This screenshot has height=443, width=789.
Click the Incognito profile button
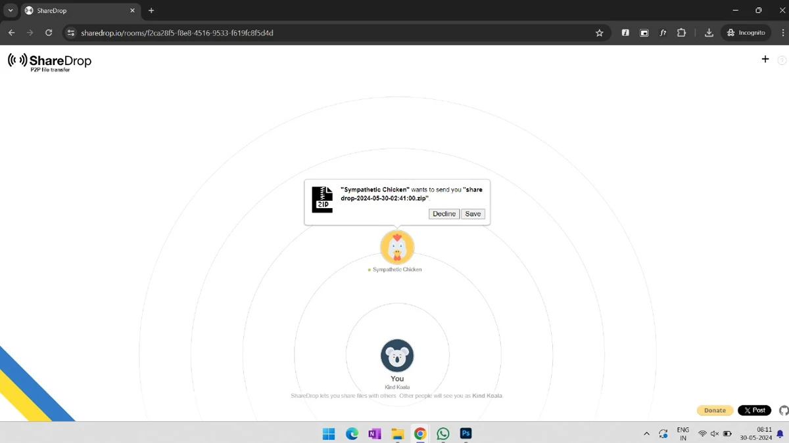[746, 33]
